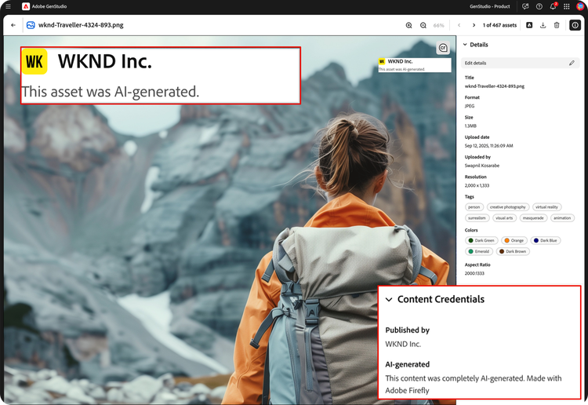Click the 'masquerade' tag

(533, 218)
